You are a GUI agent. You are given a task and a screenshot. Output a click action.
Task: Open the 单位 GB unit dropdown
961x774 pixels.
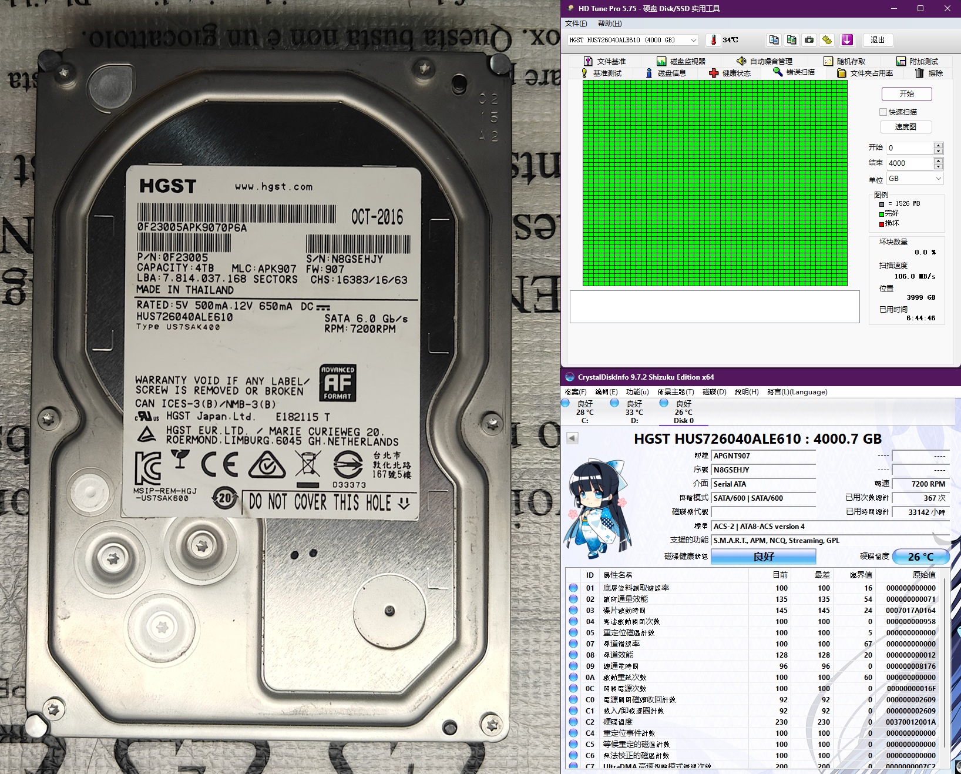coord(915,179)
